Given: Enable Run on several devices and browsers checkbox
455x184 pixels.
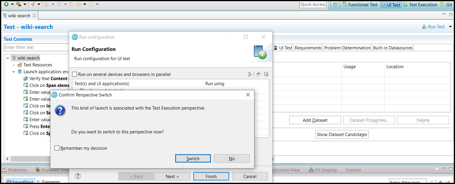Looking at the screenshot, I should 74,74.
